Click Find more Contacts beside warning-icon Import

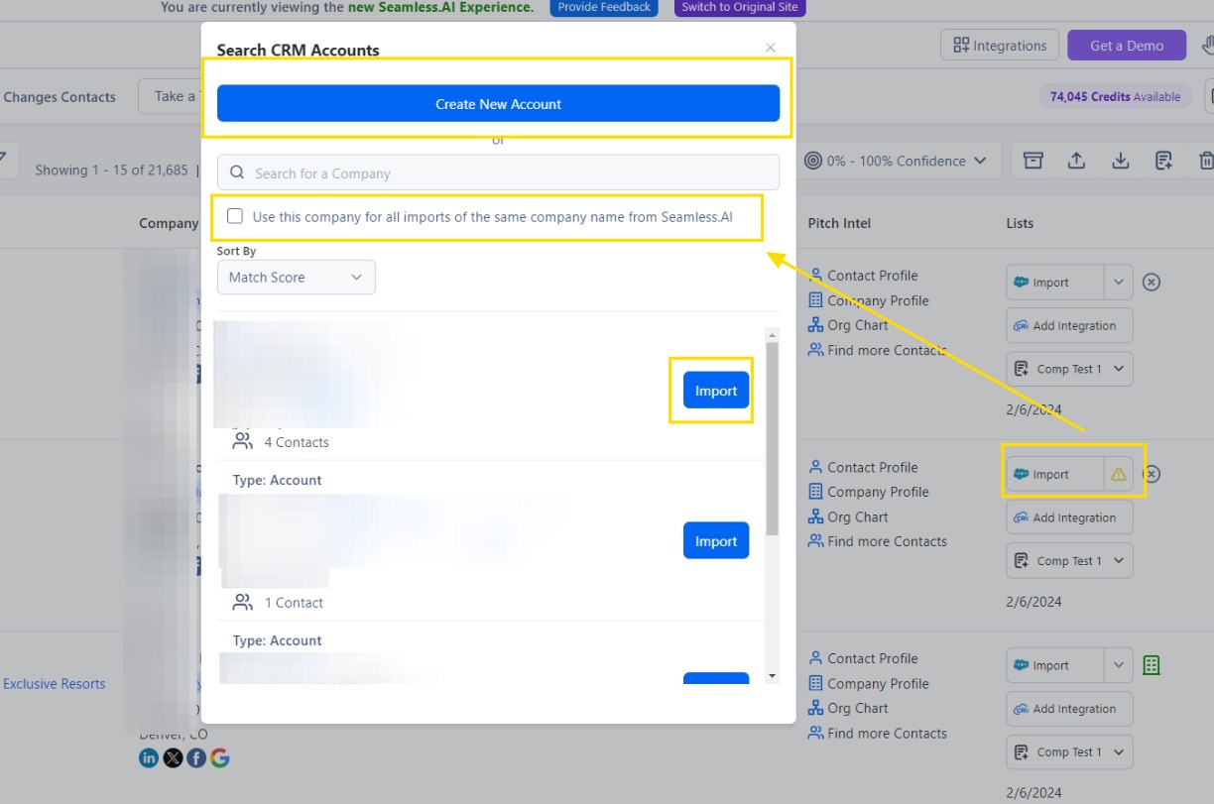[x=878, y=541]
